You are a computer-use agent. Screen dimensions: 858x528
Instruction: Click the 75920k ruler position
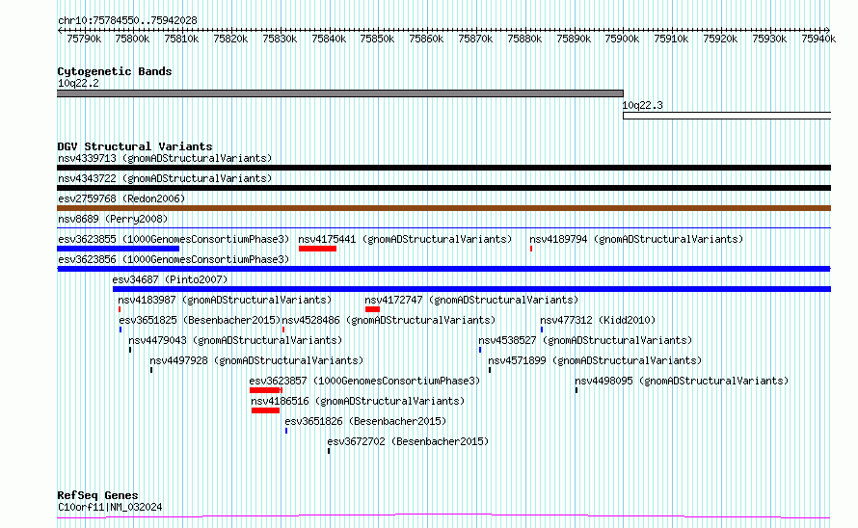(x=720, y=40)
